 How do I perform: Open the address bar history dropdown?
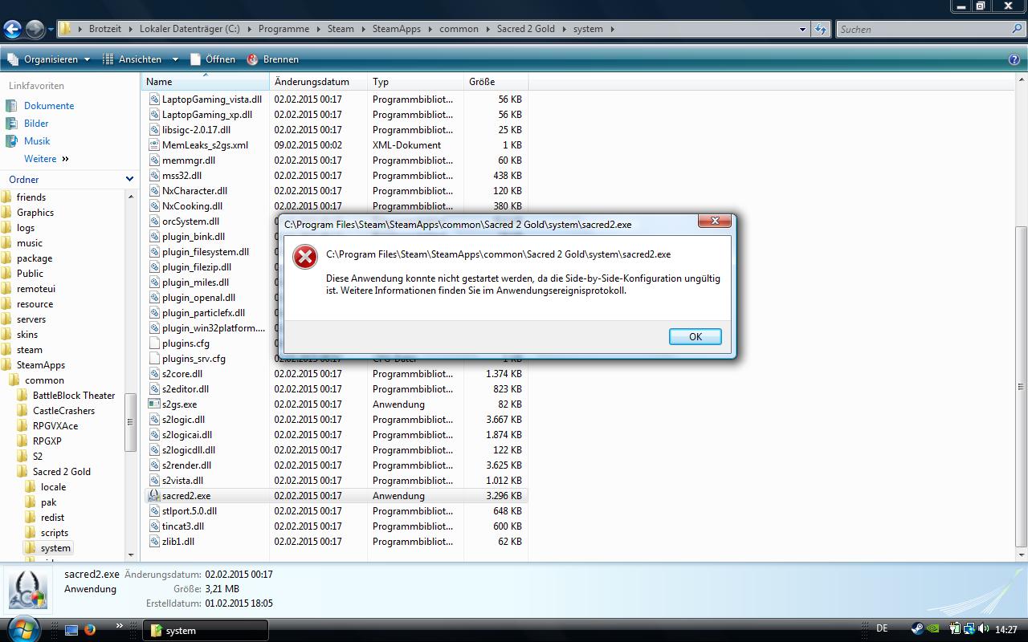[802, 29]
